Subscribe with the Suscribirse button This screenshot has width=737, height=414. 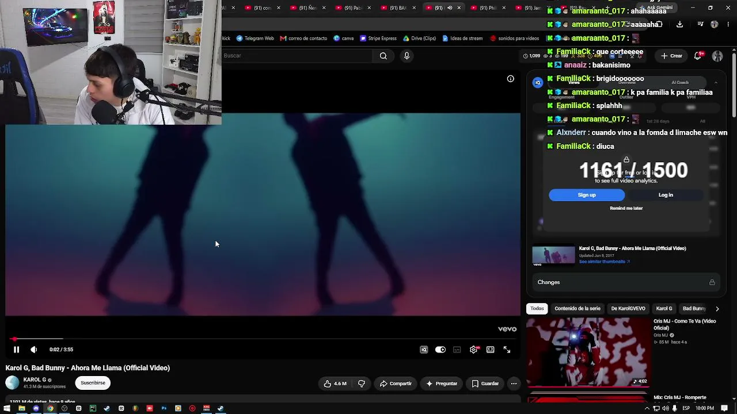93,383
